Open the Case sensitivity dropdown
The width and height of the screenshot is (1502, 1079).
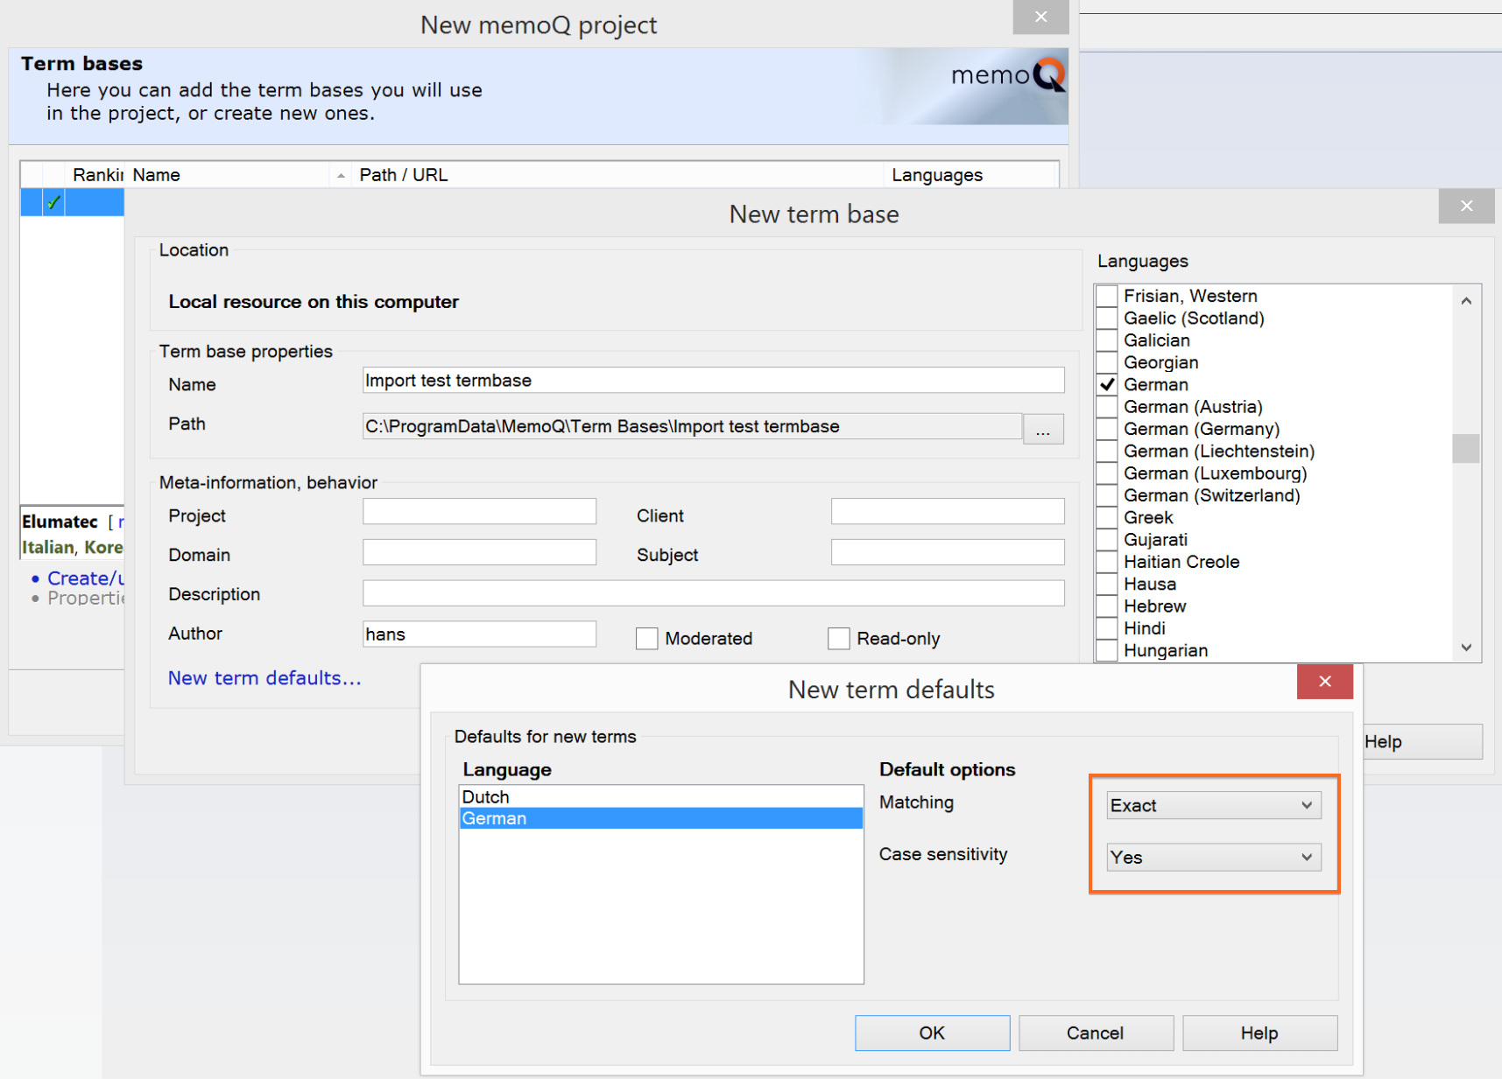pyautogui.click(x=1213, y=858)
